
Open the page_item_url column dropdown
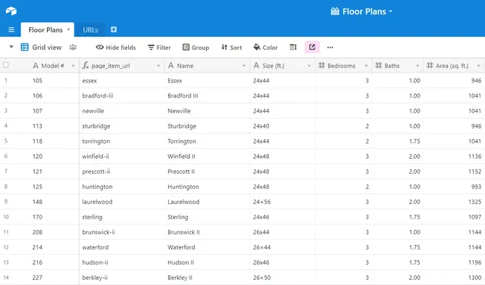click(158, 66)
